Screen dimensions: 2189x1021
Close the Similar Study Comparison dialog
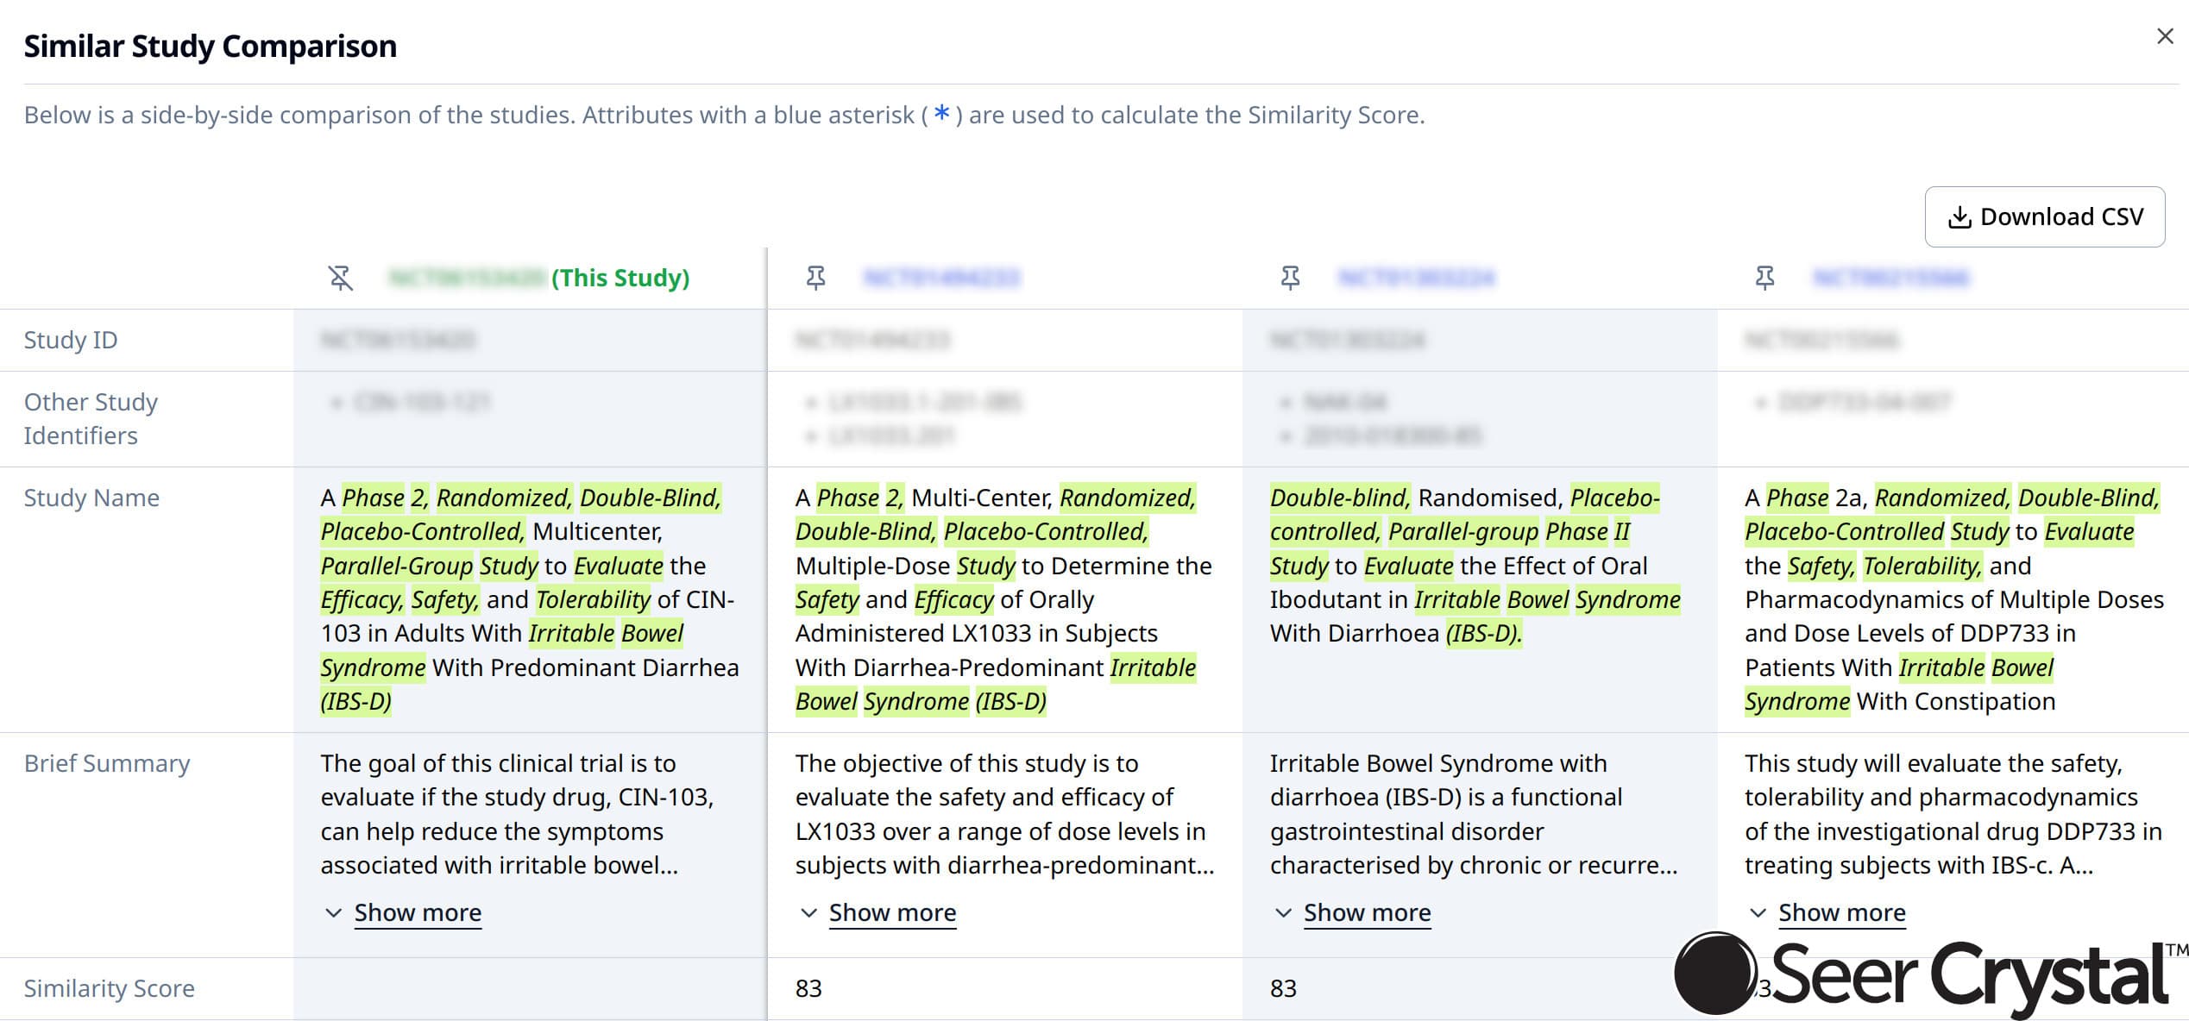2165,36
